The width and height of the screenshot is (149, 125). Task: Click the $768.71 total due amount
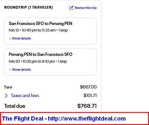[x=87, y=106]
